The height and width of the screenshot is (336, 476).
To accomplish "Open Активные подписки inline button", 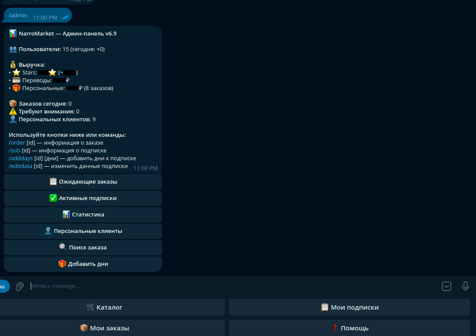I will (83, 198).
